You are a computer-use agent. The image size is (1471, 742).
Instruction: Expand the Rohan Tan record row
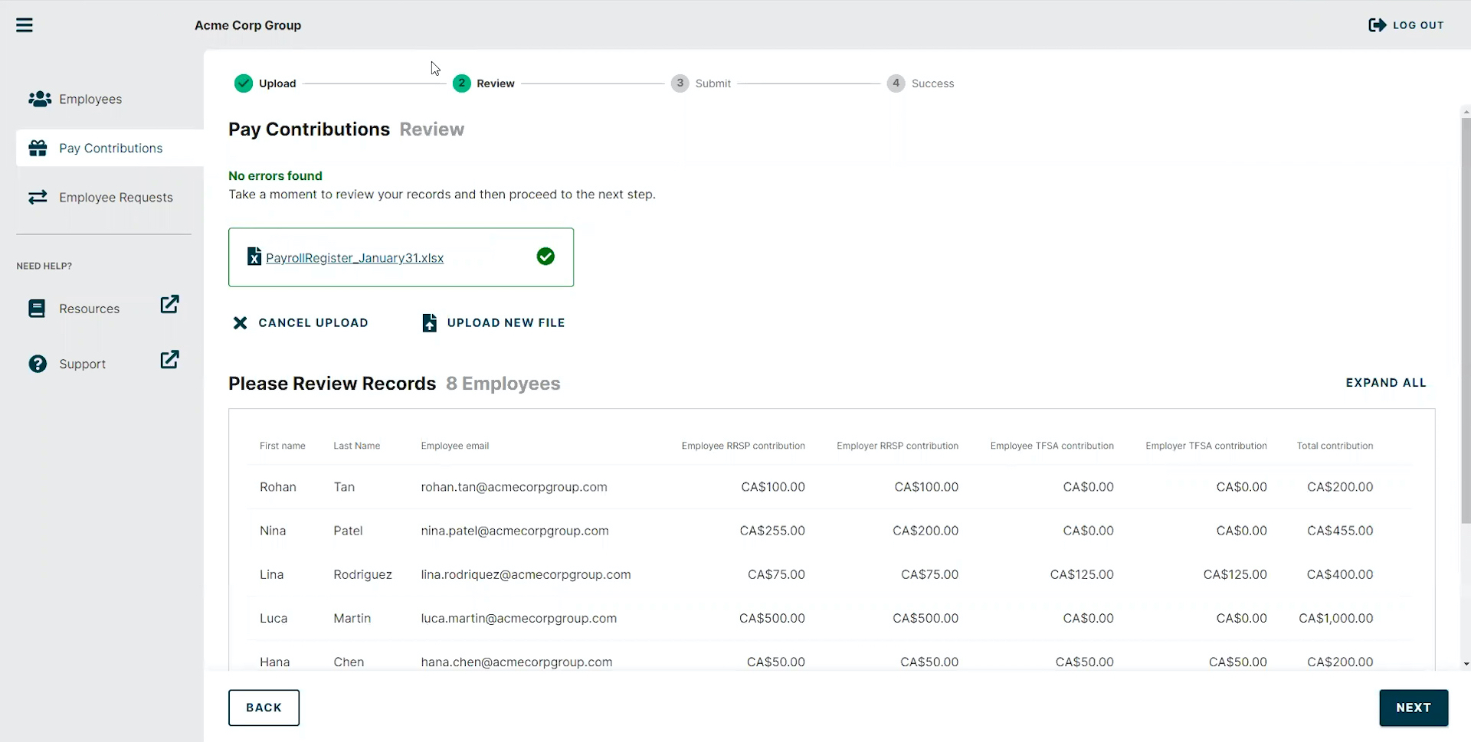(x=831, y=487)
